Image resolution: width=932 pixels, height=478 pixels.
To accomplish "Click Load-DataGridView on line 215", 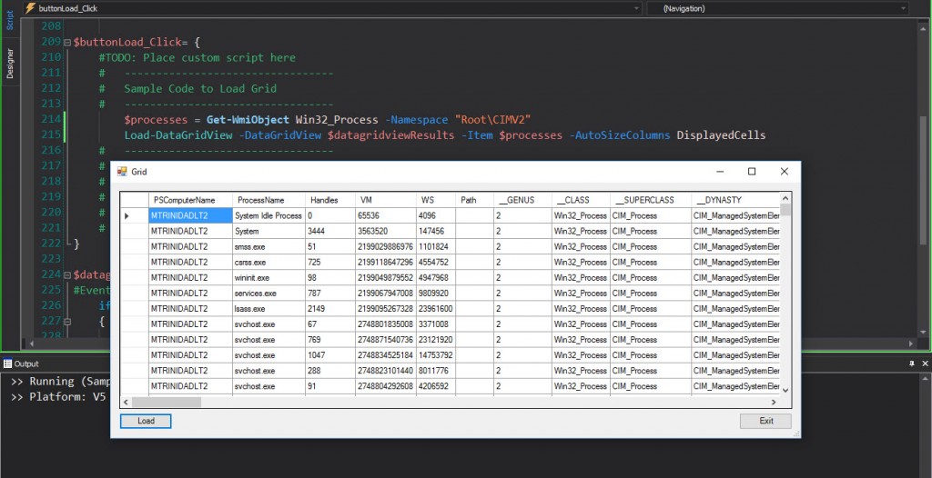I will [x=178, y=135].
